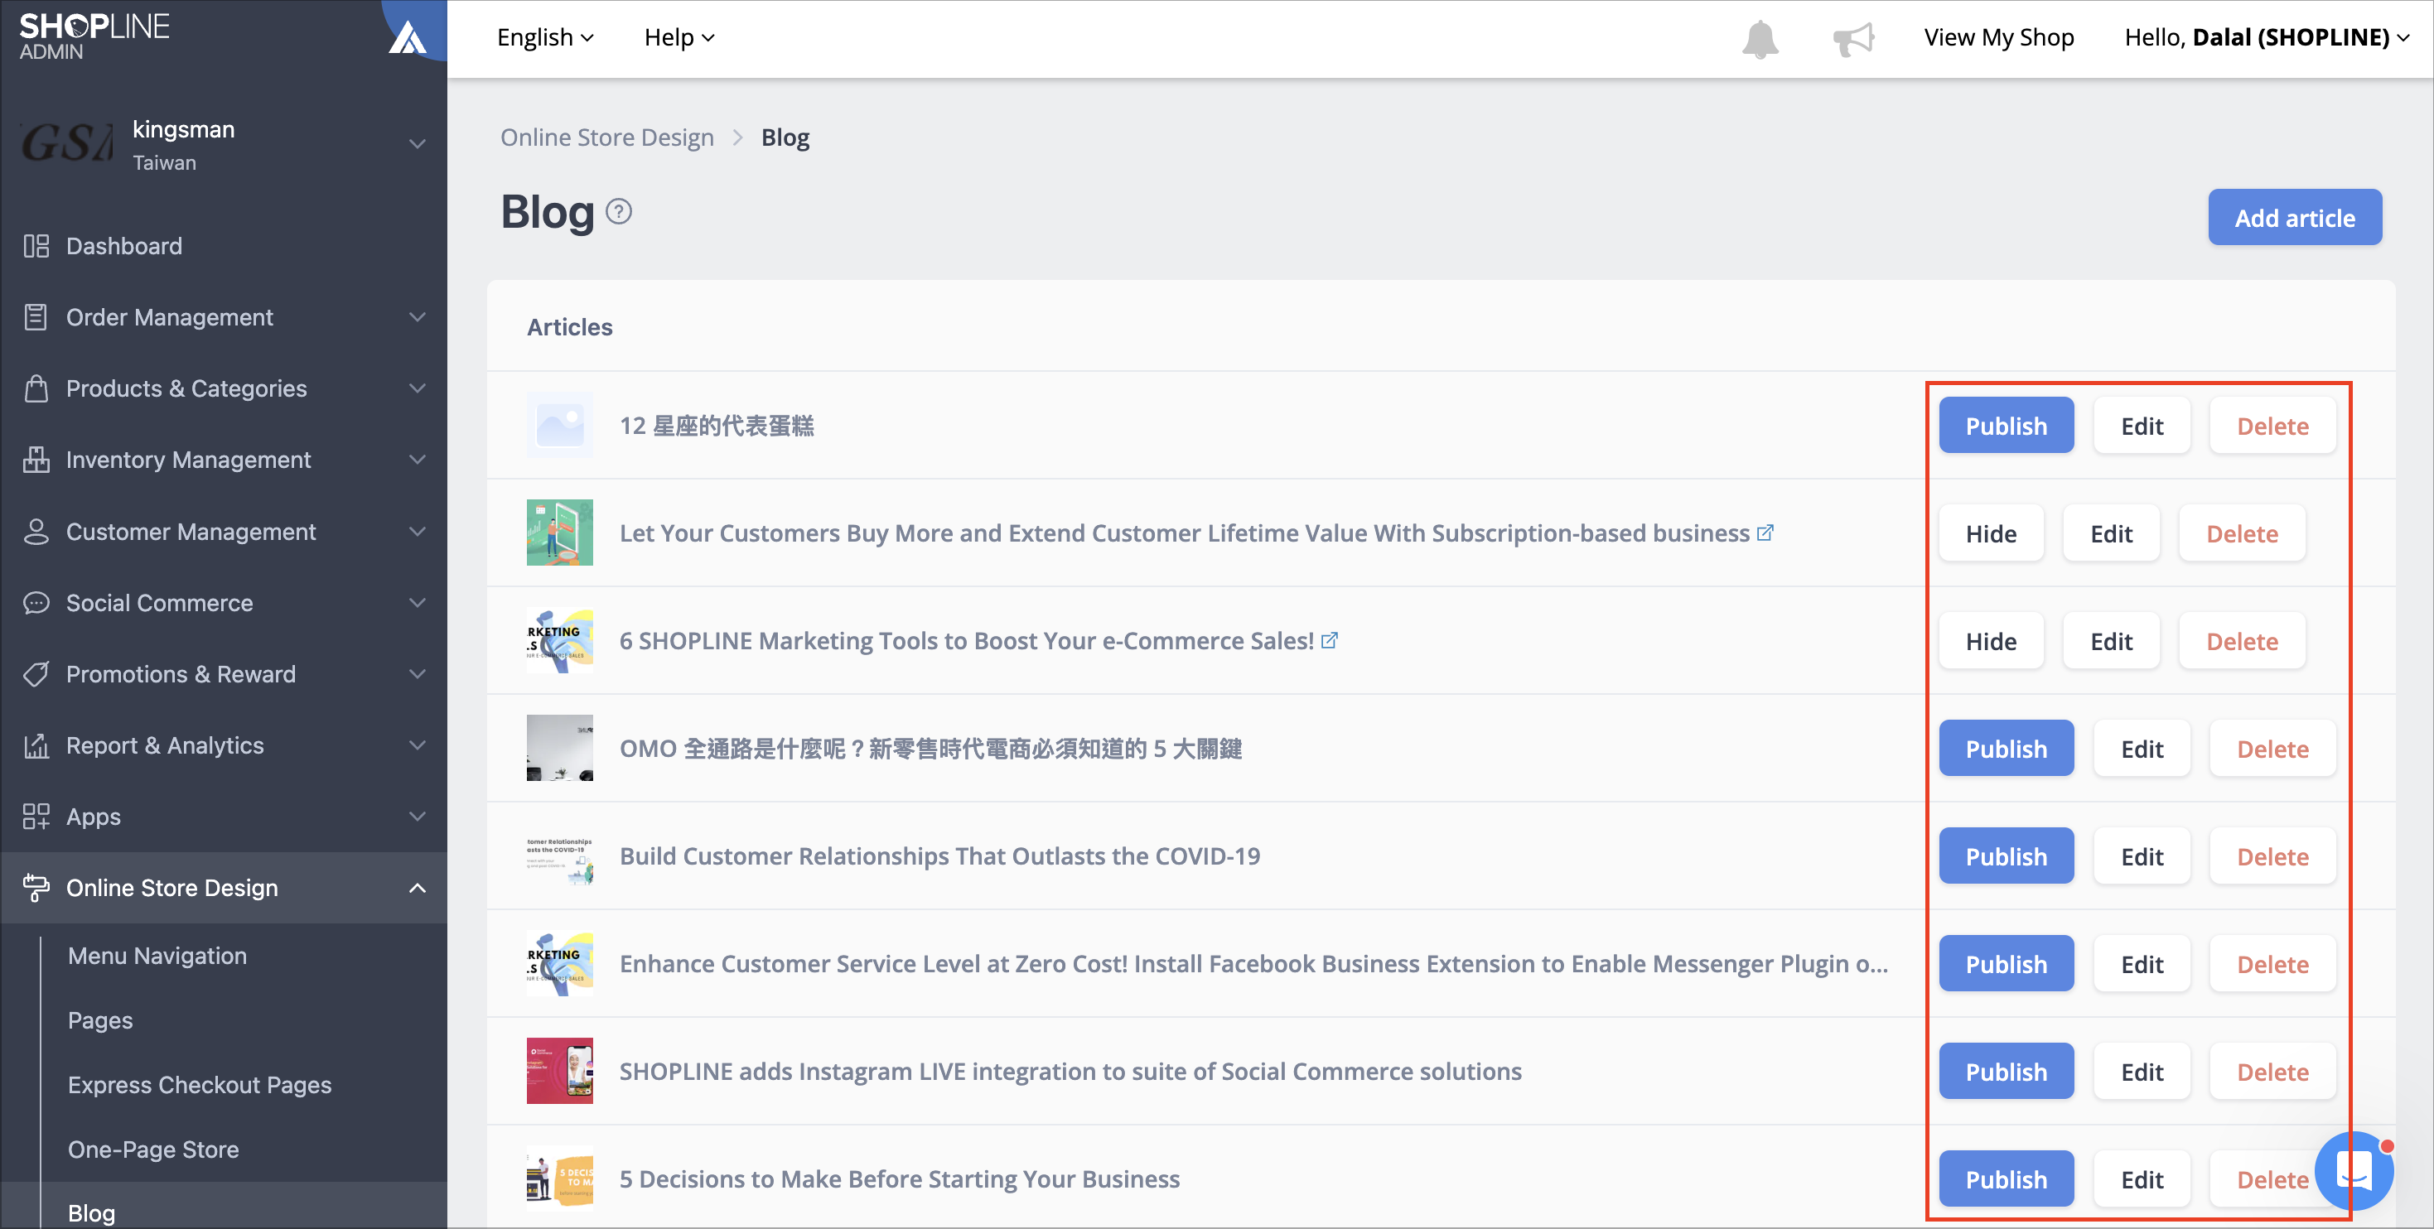
Task: Open the Help dropdown menu
Action: point(679,38)
